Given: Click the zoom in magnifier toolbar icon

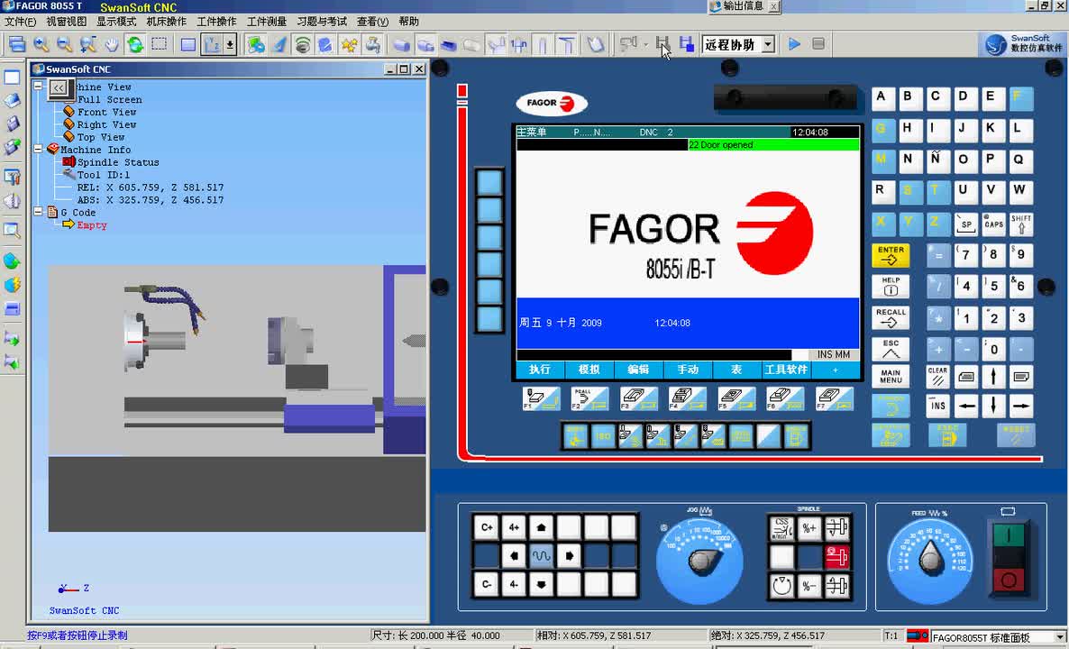Looking at the screenshot, I should [x=41, y=45].
